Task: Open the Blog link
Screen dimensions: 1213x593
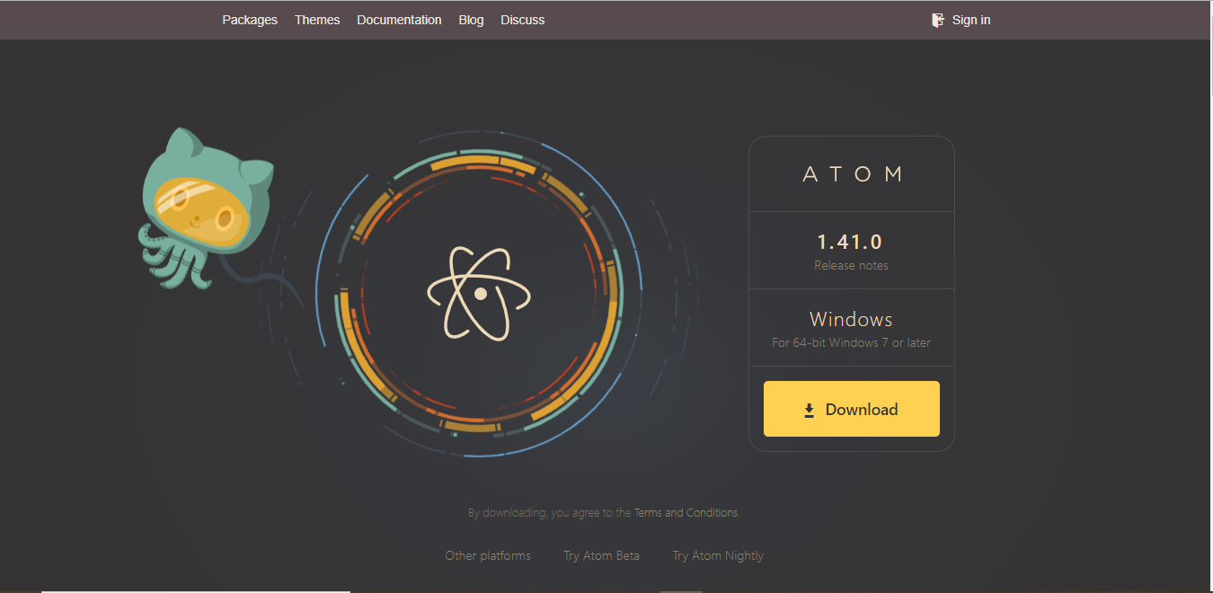Action: (x=471, y=20)
